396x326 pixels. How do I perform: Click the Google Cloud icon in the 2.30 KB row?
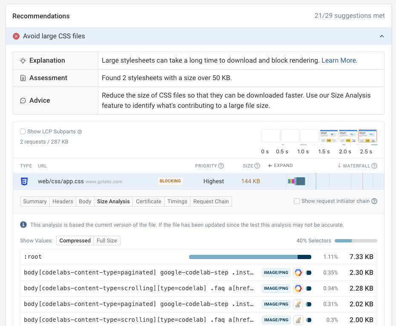[x=298, y=272]
